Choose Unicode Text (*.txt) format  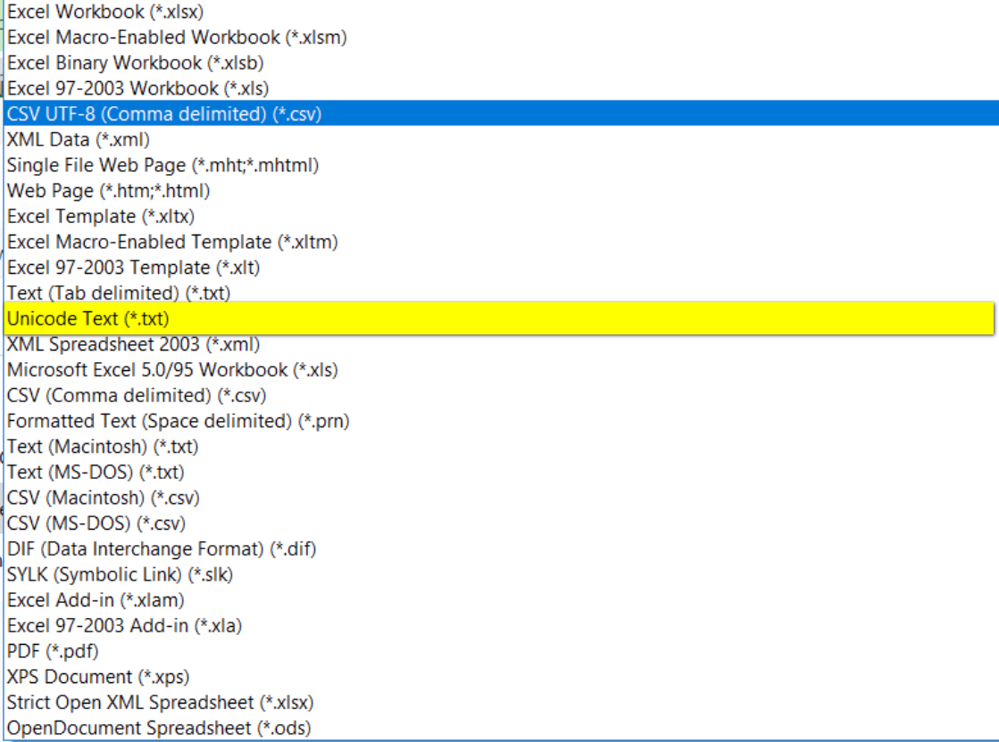499,318
